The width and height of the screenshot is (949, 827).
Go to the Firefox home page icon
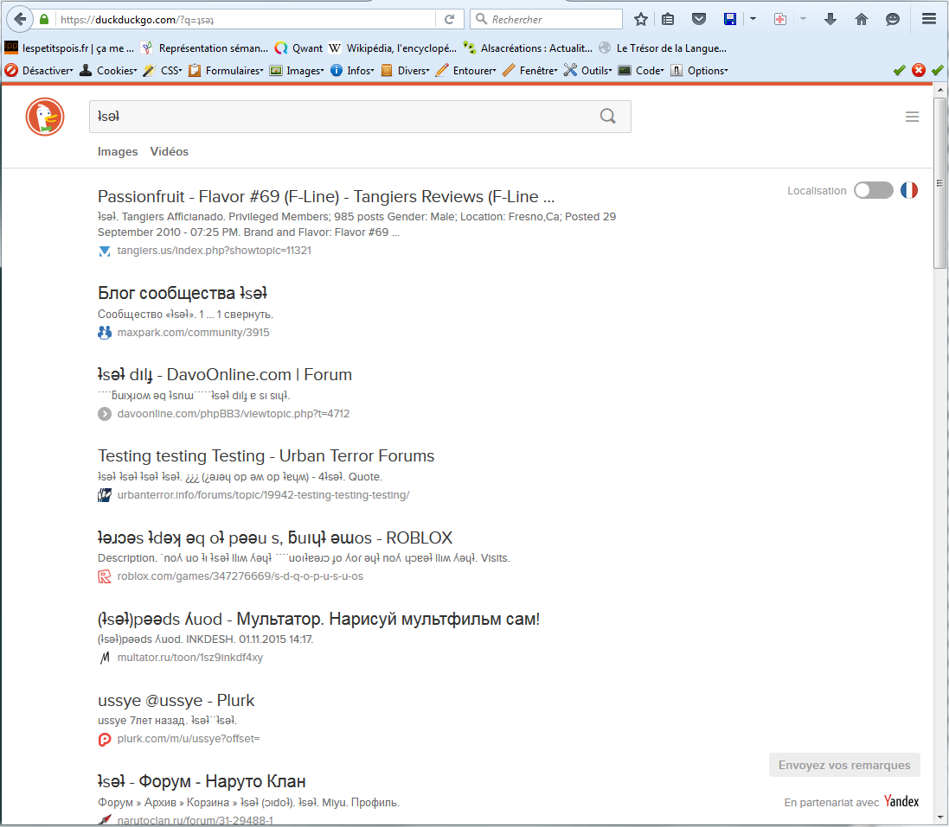pyautogui.click(x=861, y=19)
